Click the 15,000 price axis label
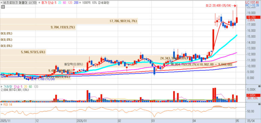The height and width of the screenshot is (123, 261). 251,36
